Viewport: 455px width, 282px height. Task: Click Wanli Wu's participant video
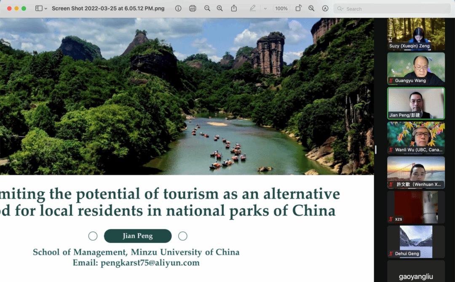pos(415,137)
